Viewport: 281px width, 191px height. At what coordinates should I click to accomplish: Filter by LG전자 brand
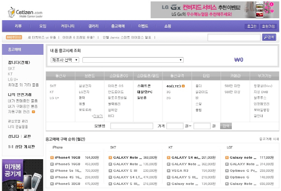coord(84,92)
